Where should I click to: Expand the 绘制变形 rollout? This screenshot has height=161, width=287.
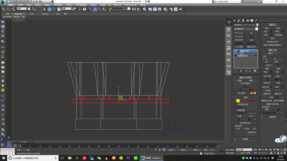pos(272,117)
